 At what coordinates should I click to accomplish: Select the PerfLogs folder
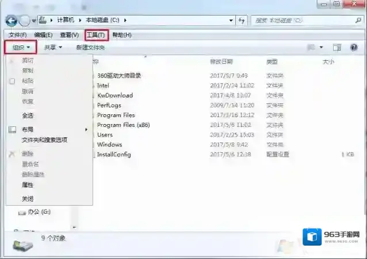pyautogui.click(x=109, y=105)
